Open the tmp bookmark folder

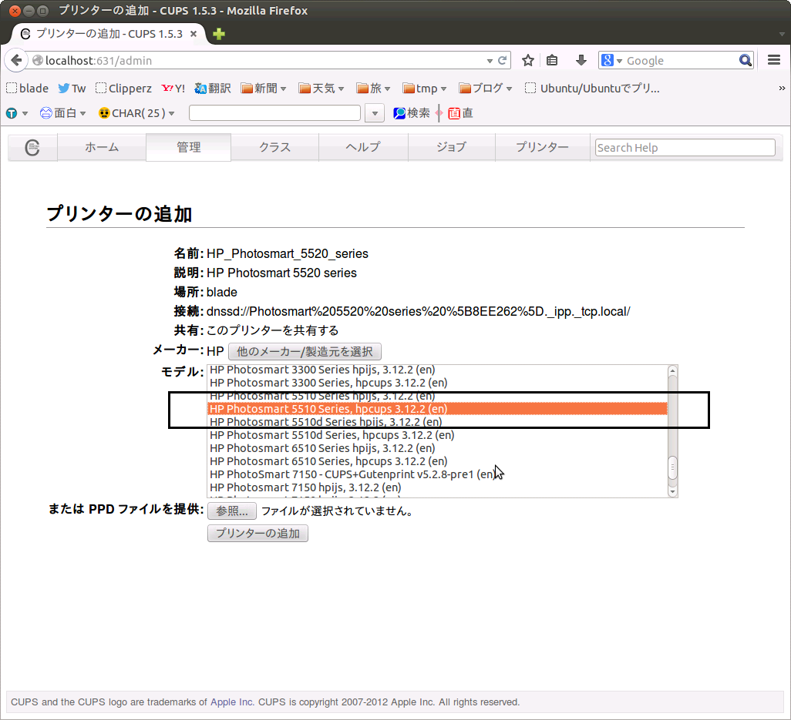(x=425, y=89)
